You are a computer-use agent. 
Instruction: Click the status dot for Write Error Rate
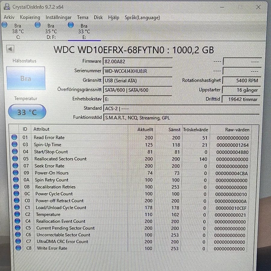click(18, 248)
